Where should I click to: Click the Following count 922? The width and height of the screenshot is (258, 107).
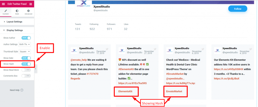click(x=92, y=29)
